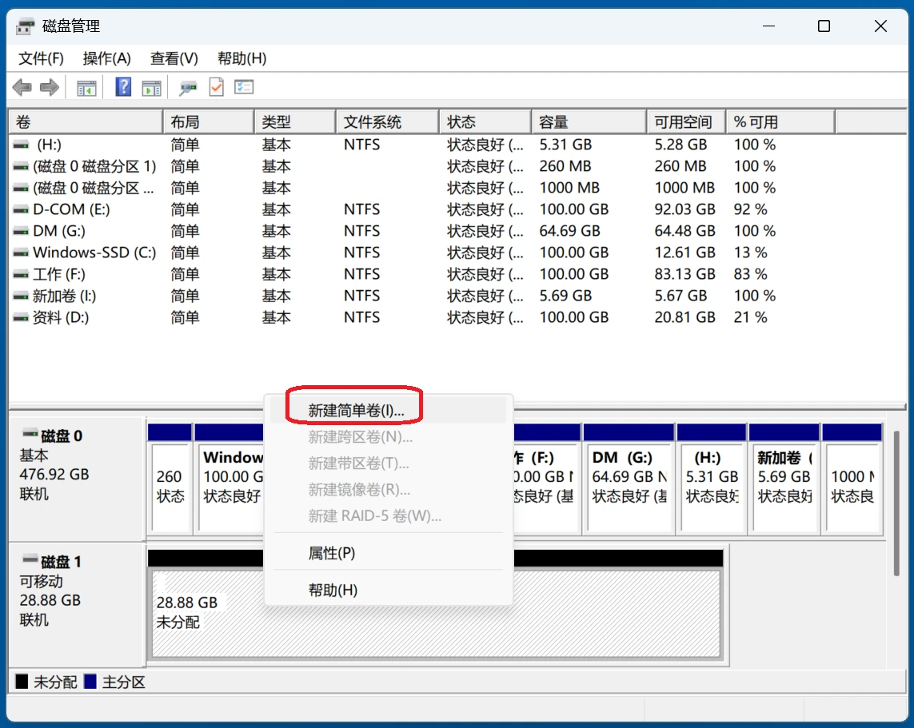The height and width of the screenshot is (728, 914).
Task: Click the Properties magnifier toolbar icon
Action: pyautogui.click(x=187, y=86)
